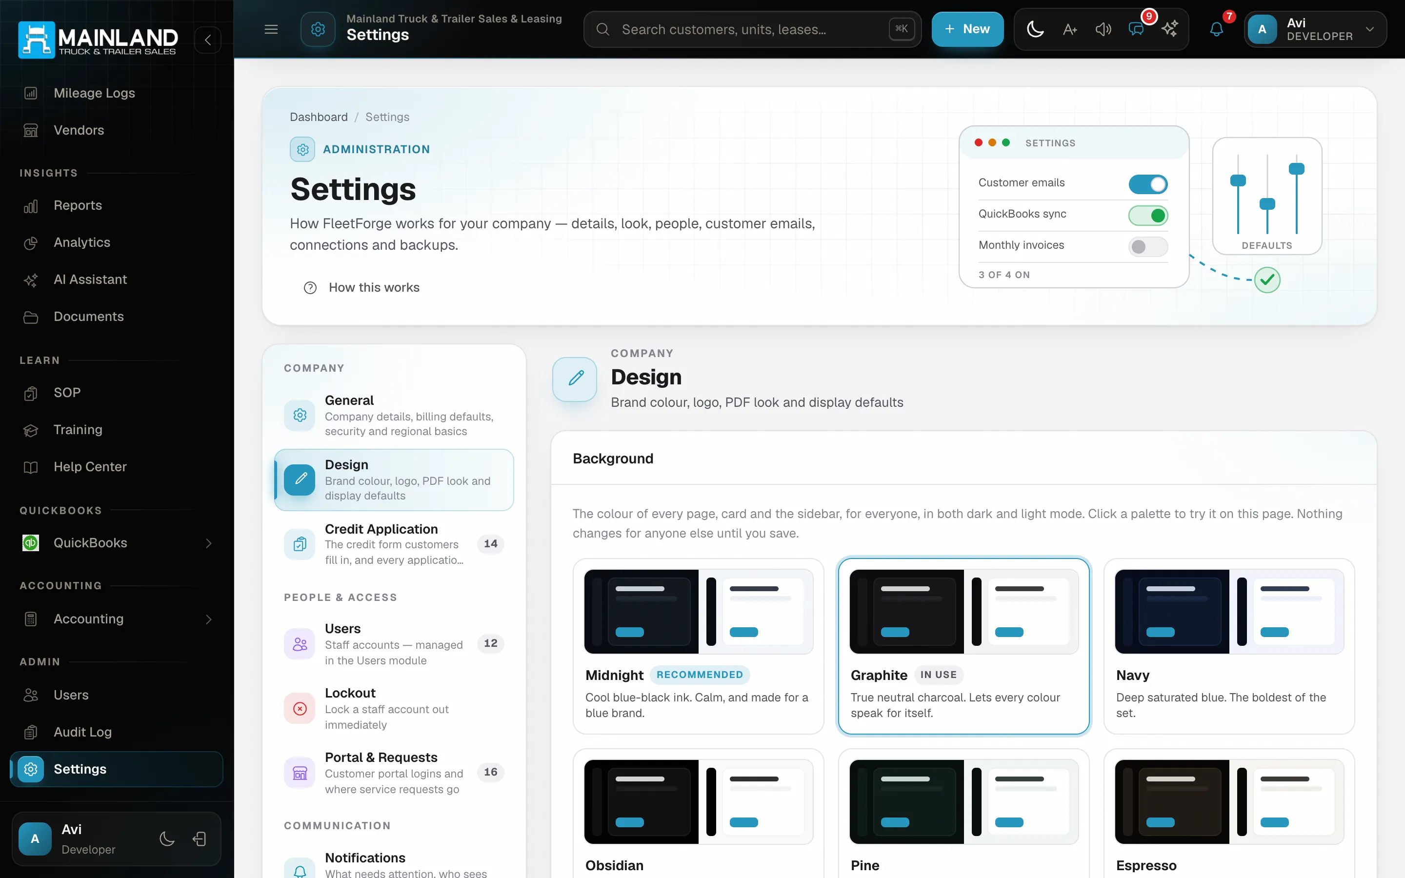The width and height of the screenshot is (1405, 878).
Task: Open admin Users in sidebar
Action: click(116, 696)
